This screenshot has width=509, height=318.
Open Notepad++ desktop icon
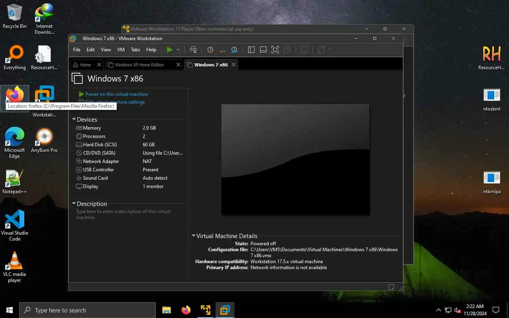pyautogui.click(x=15, y=182)
